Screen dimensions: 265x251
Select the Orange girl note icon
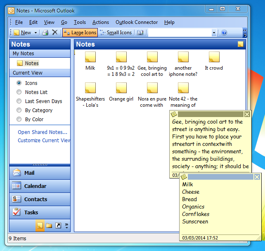(121, 88)
